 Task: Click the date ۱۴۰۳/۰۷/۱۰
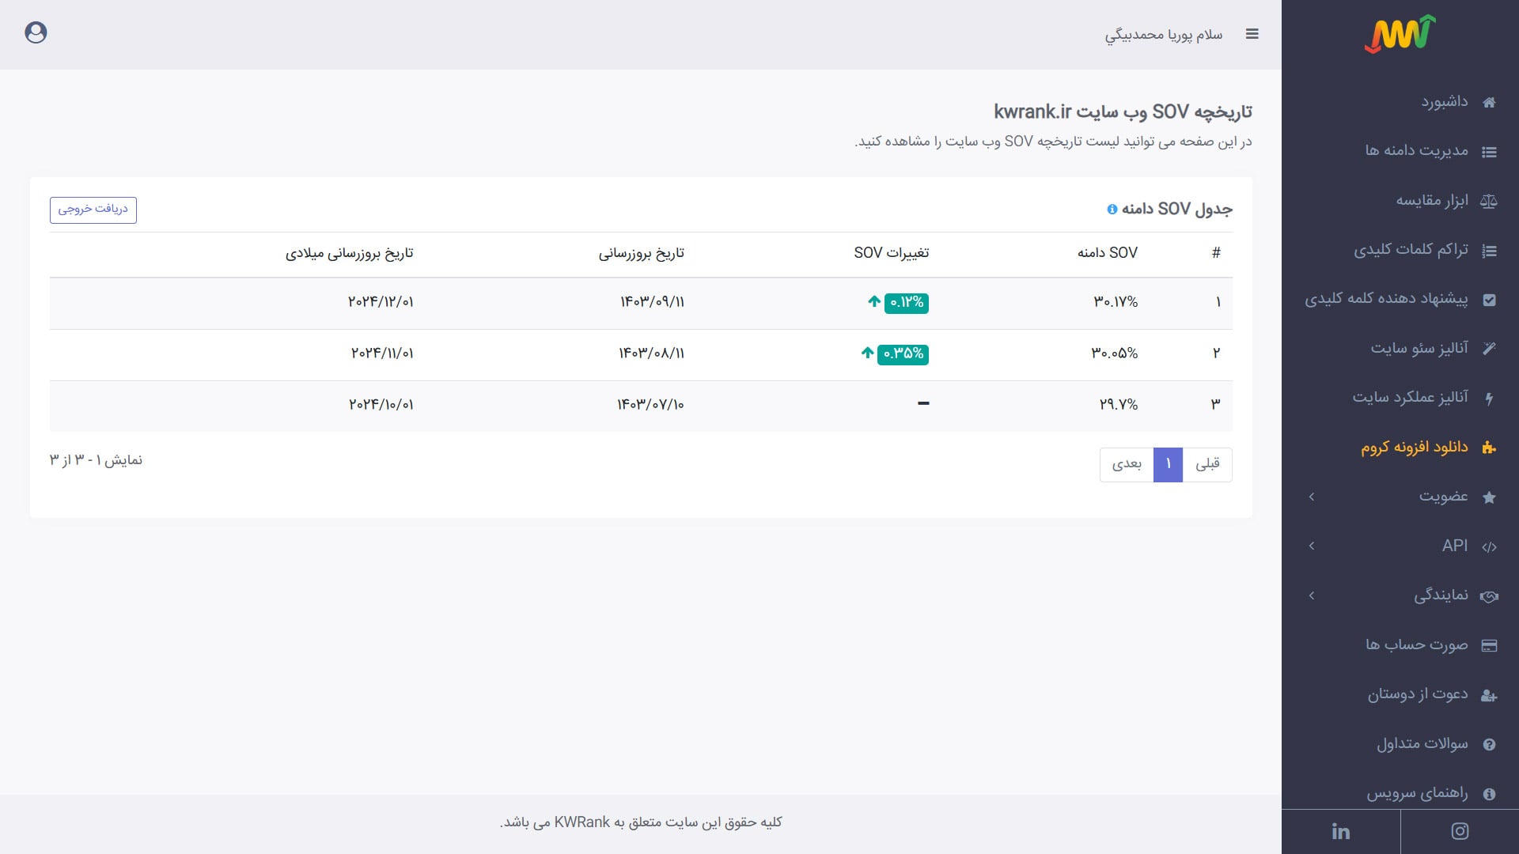point(650,405)
